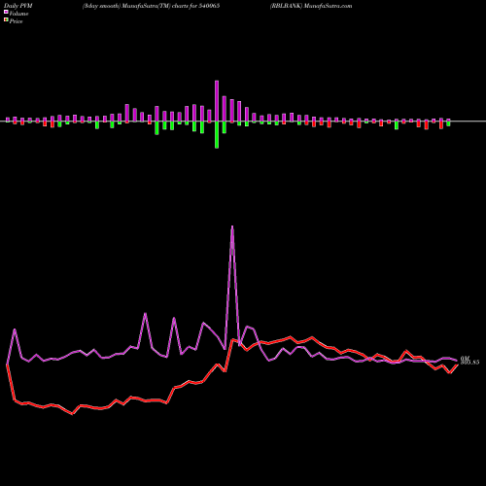
Task: Select the 'Price' legend label
Action: coord(16,21)
